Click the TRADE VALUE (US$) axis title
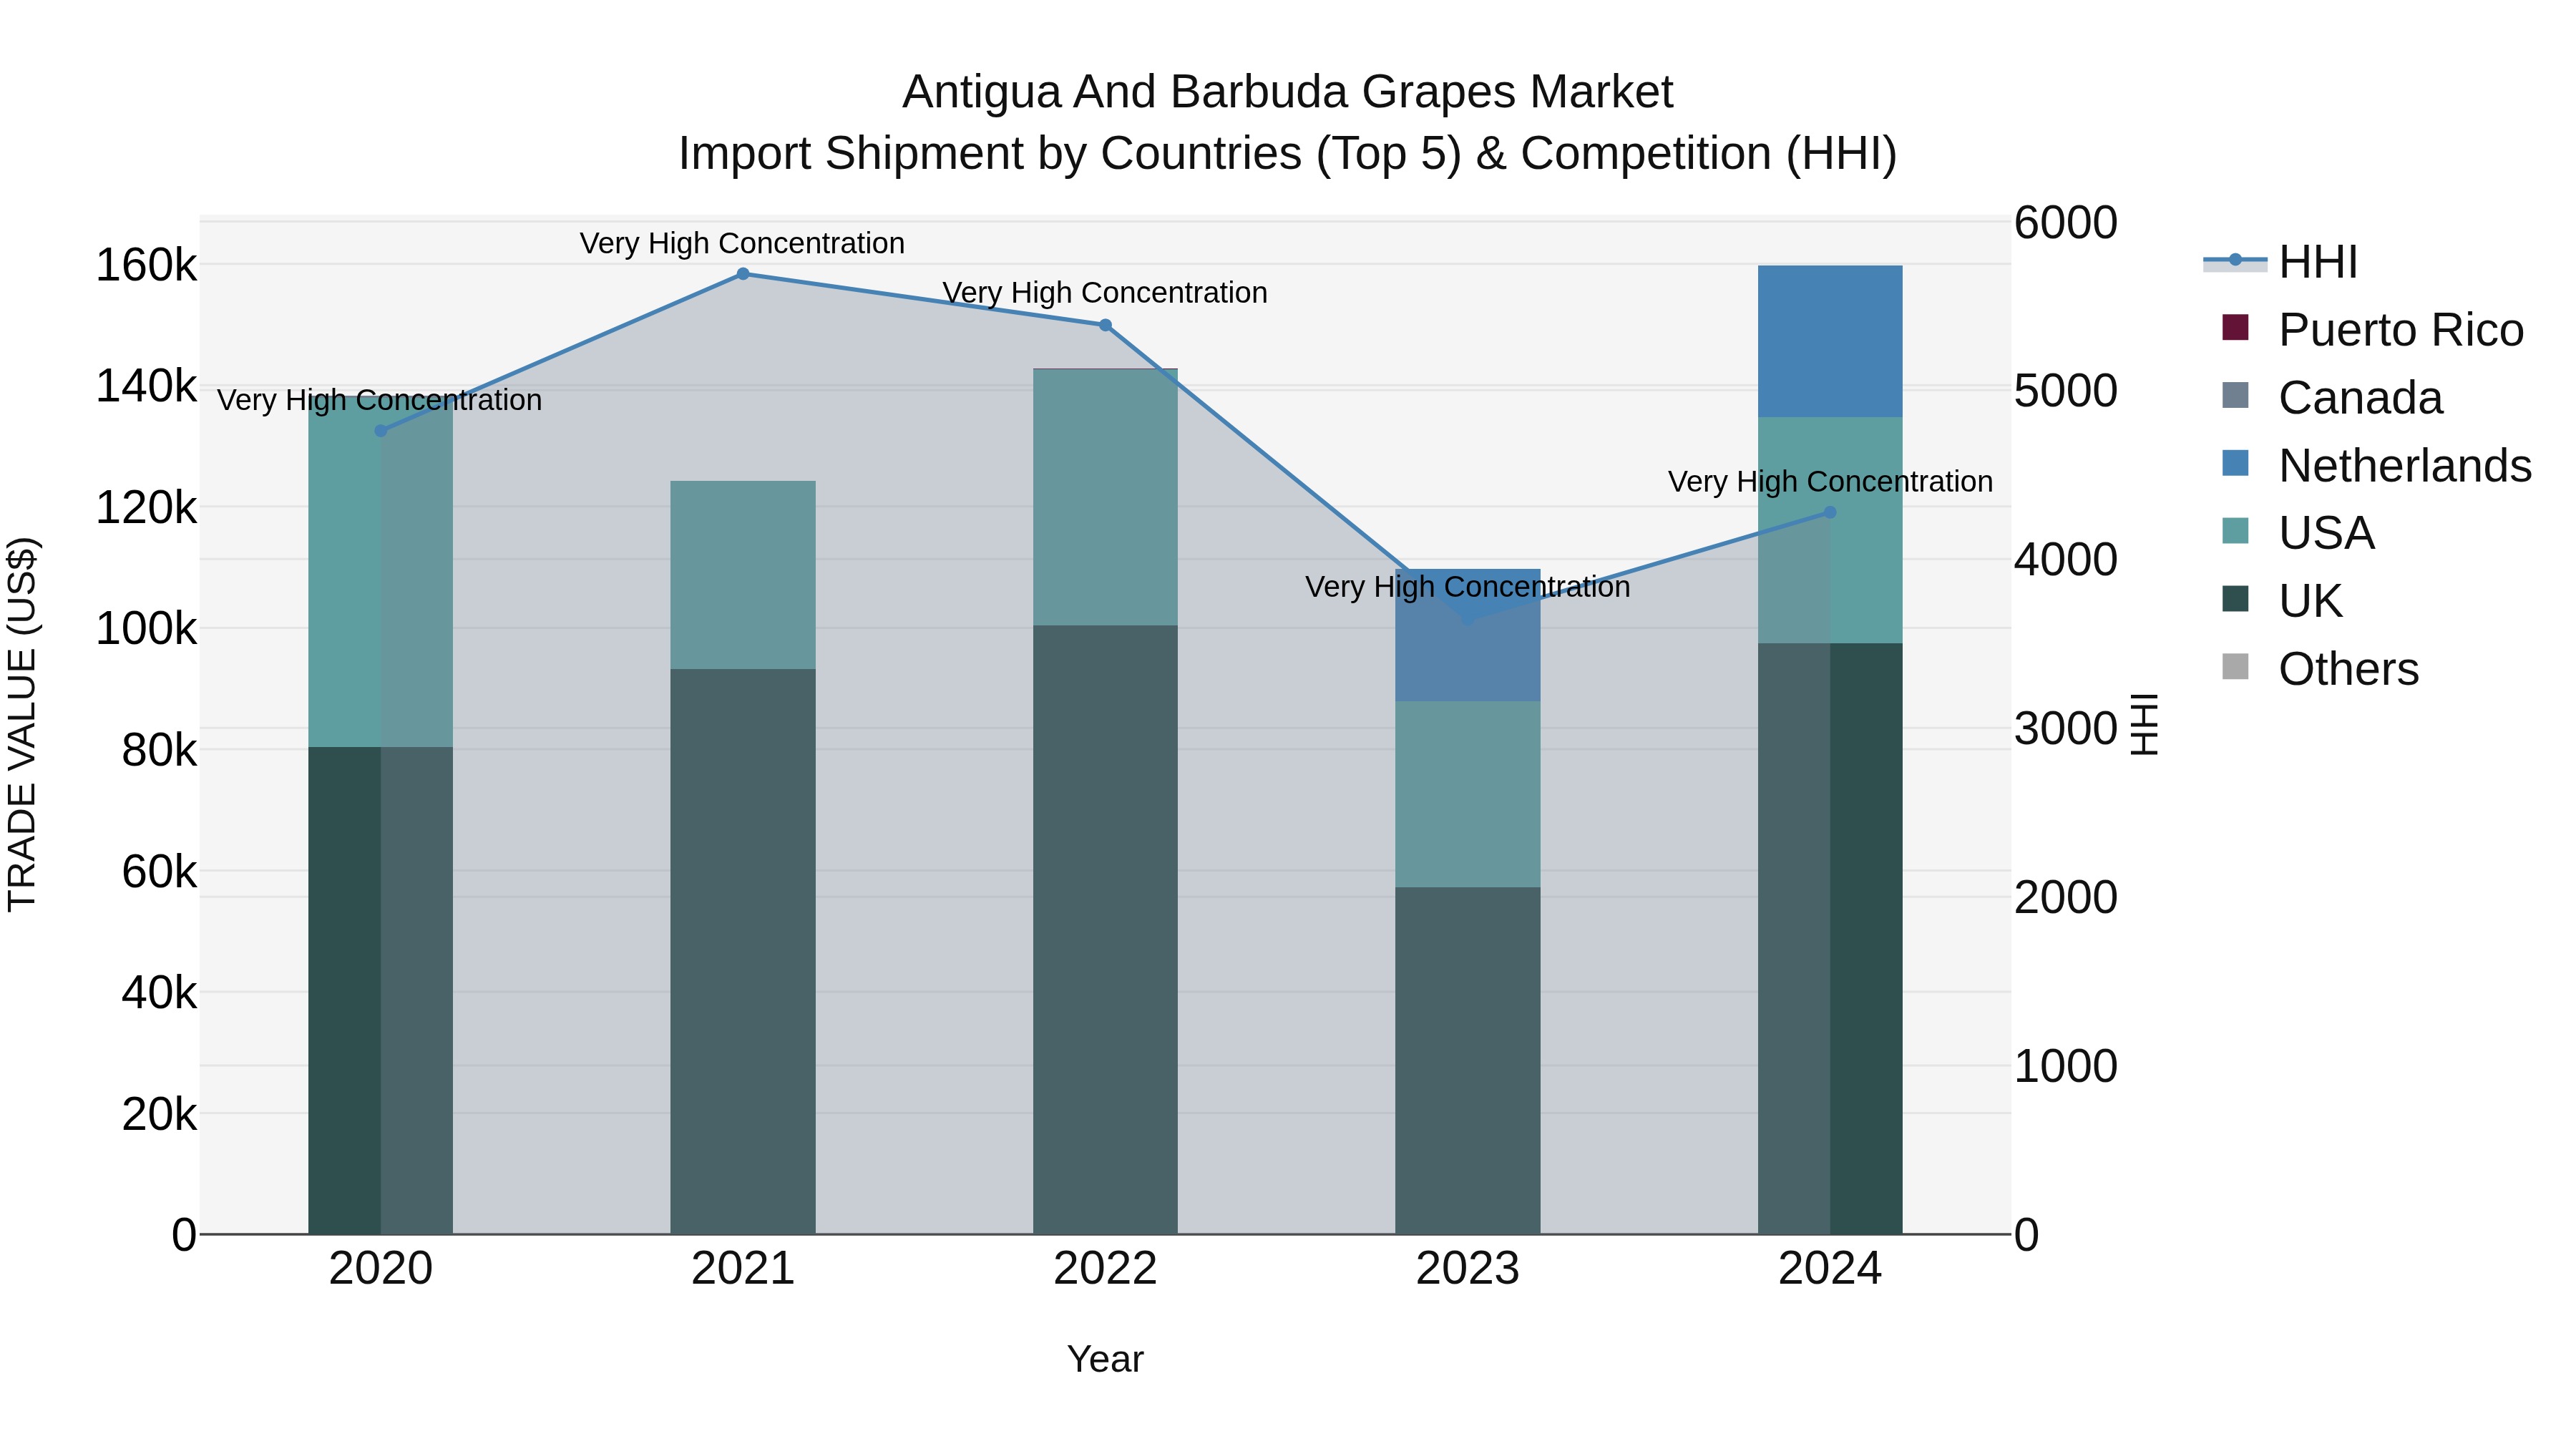This screenshot has width=2576, height=1449. point(22,725)
